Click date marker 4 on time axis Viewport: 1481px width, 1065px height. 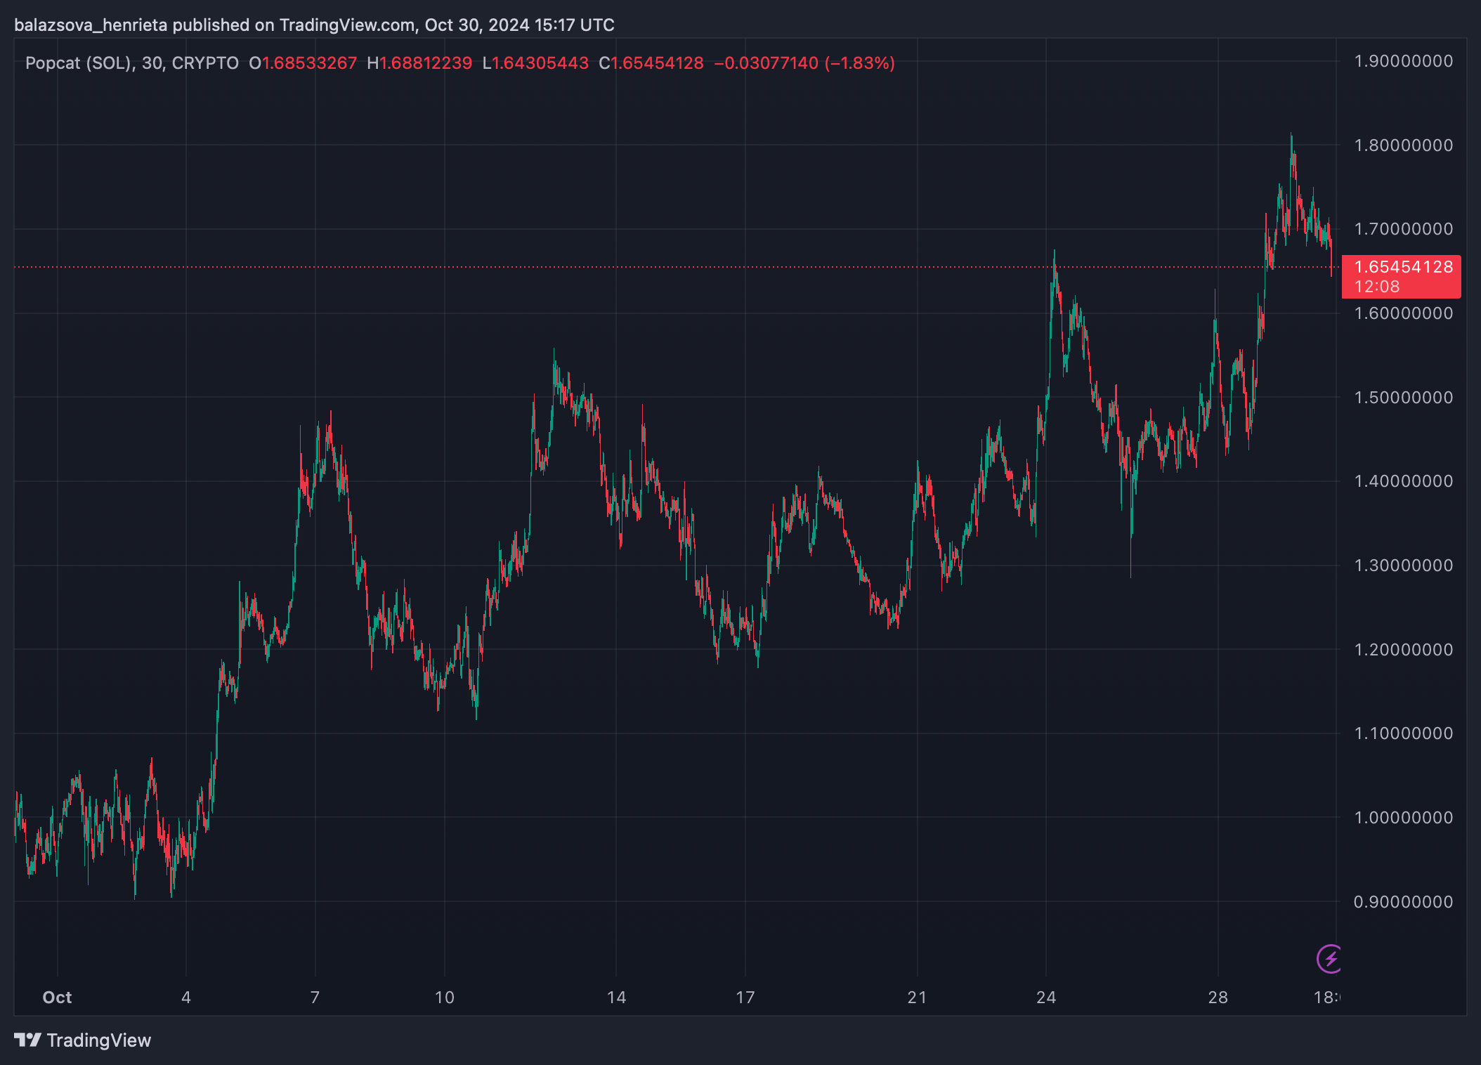tap(186, 998)
